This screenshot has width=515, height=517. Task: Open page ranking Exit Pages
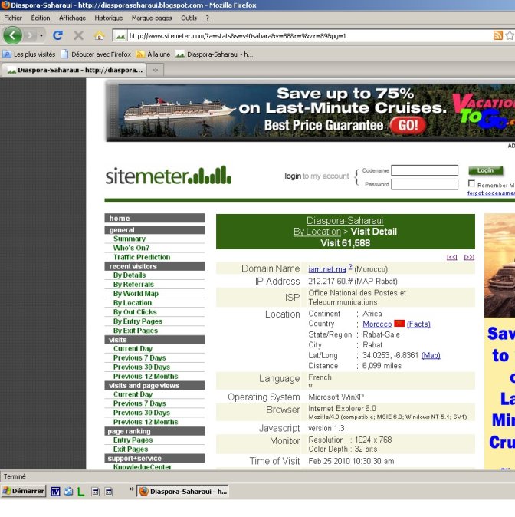coord(130,449)
